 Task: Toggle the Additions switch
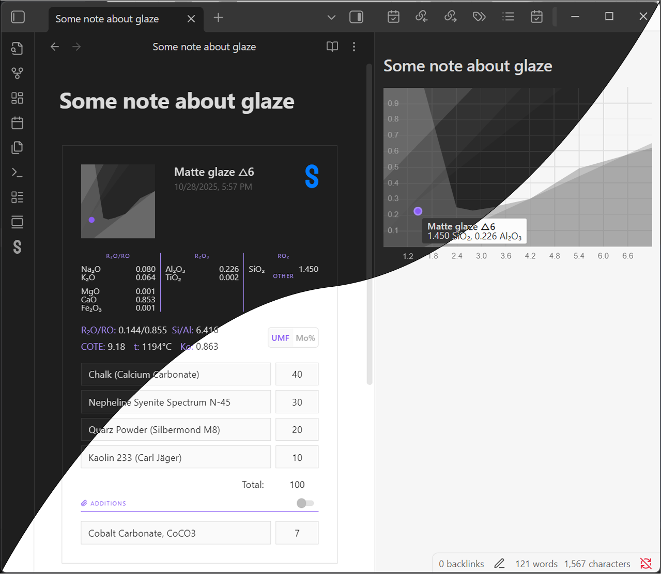point(305,503)
